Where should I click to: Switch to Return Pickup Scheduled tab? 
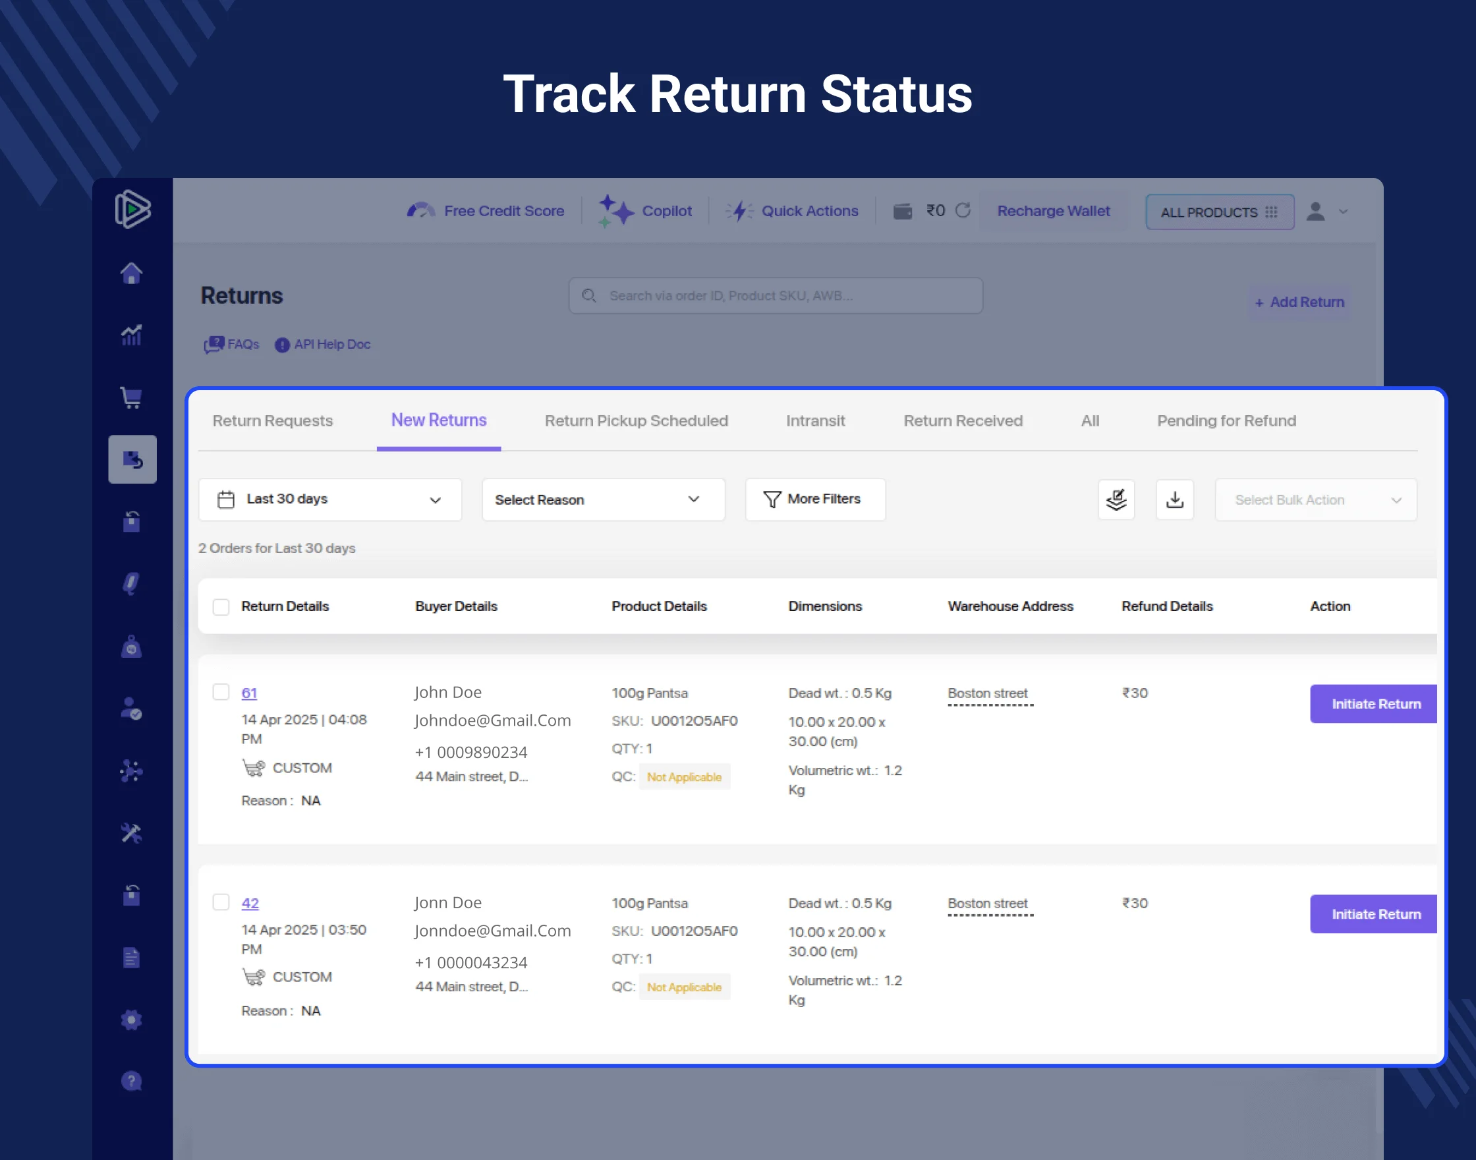click(636, 421)
